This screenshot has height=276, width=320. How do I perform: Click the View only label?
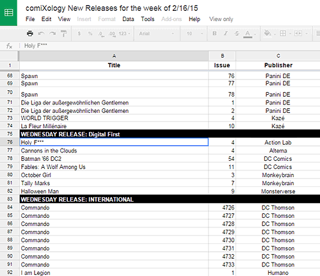pos(221,19)
